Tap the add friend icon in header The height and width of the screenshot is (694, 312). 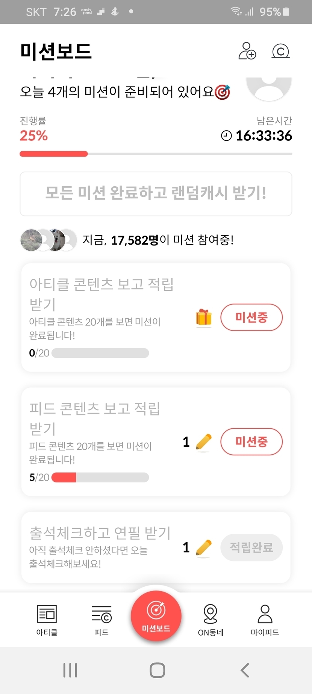pyautogui.click(x=247, y=51)
